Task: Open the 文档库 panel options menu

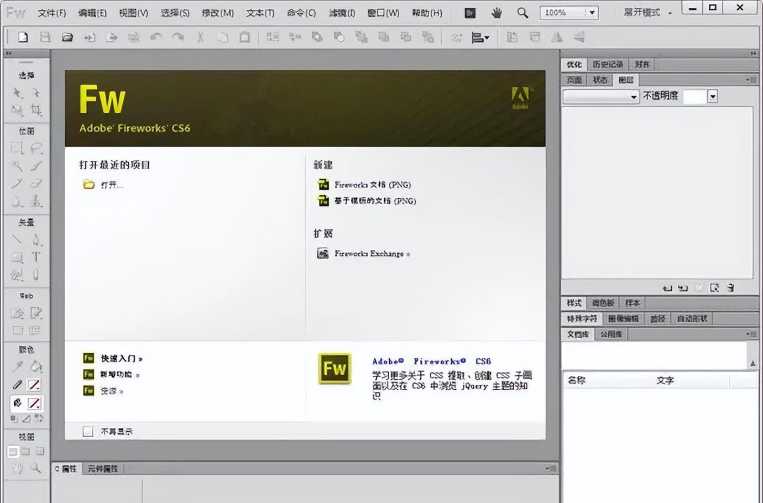Action: point(751,334)
